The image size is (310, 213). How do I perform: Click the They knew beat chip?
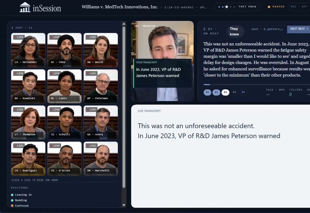(x=234, y=31)
